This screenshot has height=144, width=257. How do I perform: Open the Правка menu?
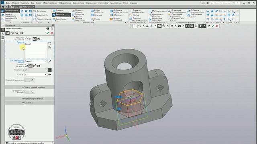15,3
